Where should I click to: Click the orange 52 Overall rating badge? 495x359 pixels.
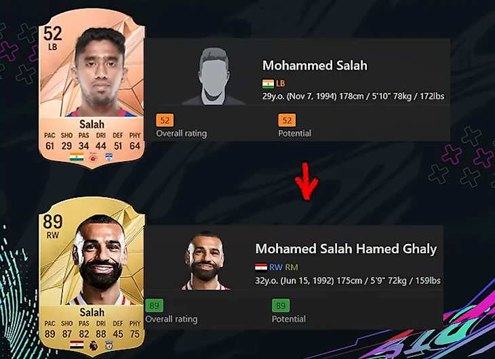point(165,120)
